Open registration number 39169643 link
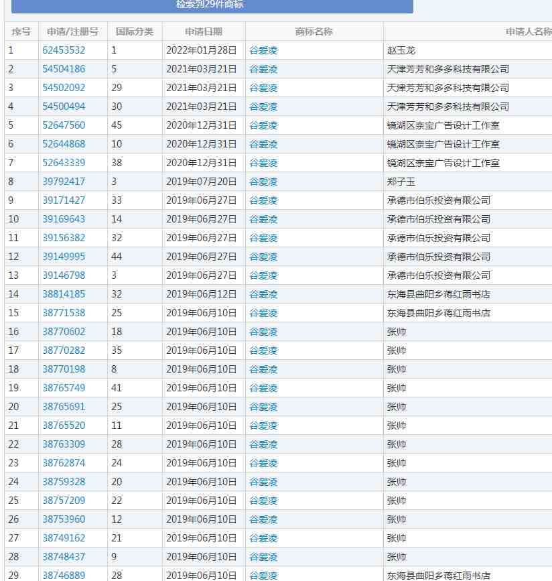The width and height of the screenshot is (552, 581). (64, 219)
